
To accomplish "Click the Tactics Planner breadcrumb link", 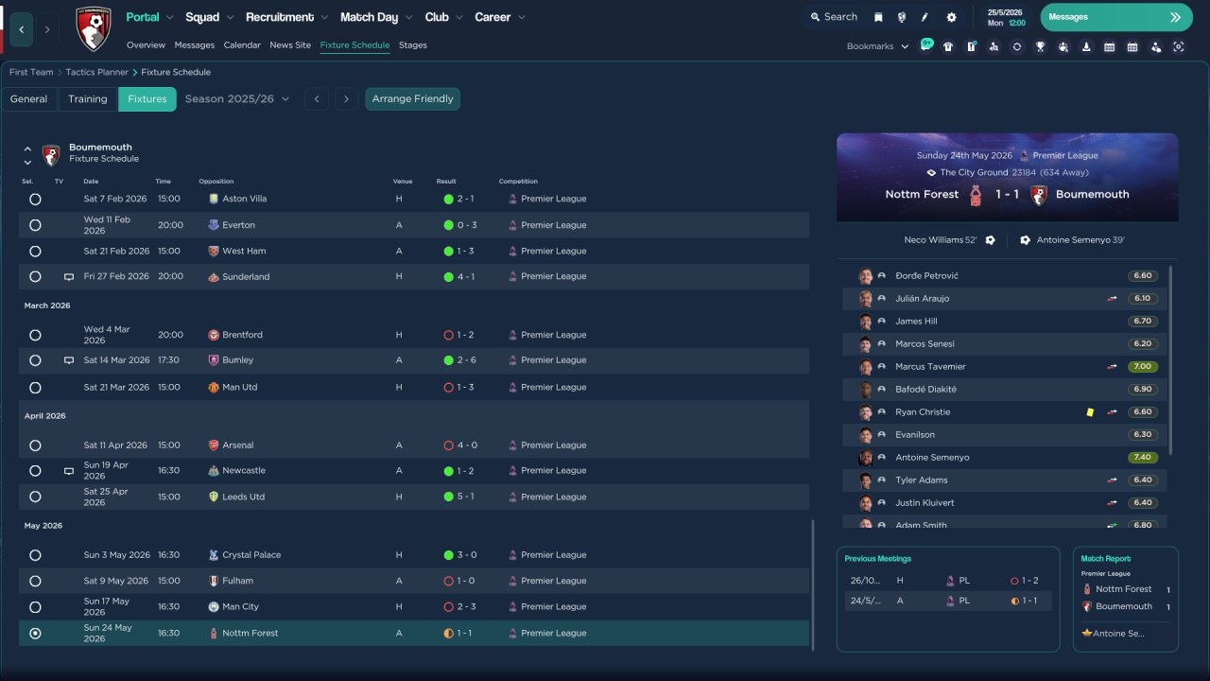I will 98,72.
